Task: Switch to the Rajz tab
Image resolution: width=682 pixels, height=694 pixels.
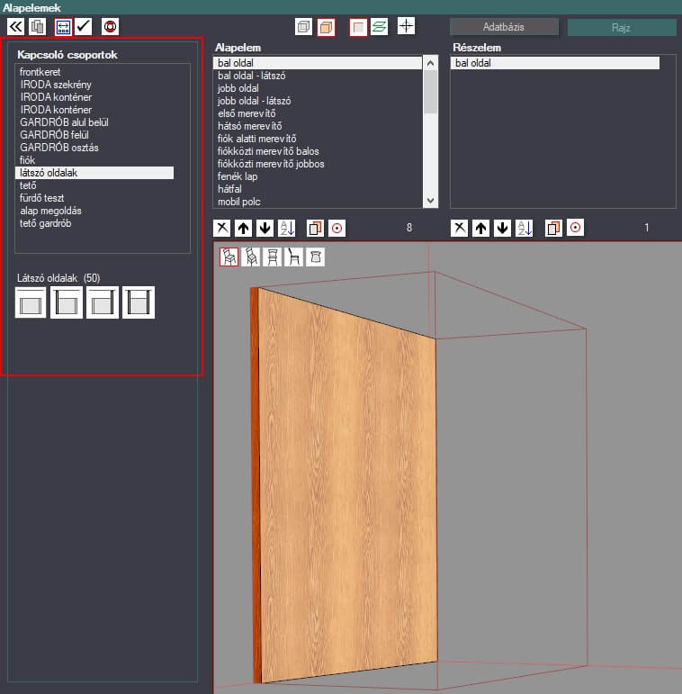Action: (621, 27)
